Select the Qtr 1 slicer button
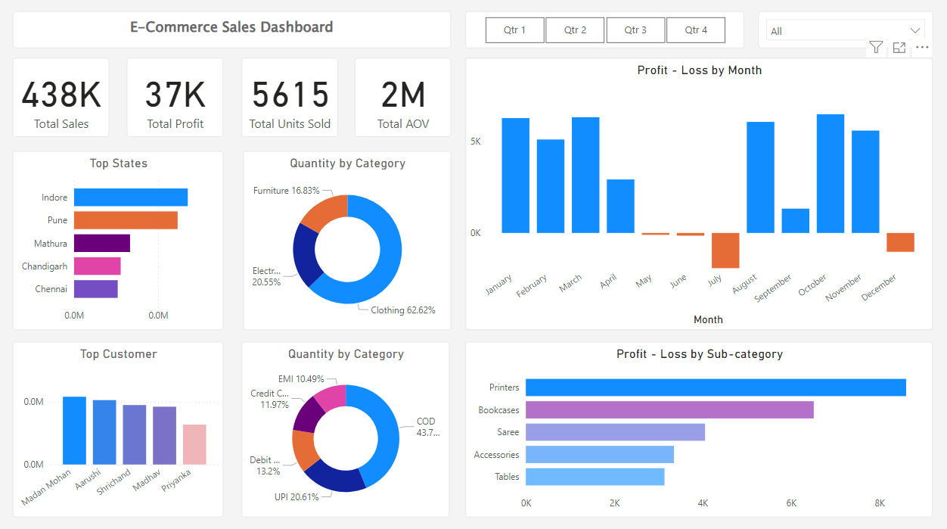 (514, 30)
